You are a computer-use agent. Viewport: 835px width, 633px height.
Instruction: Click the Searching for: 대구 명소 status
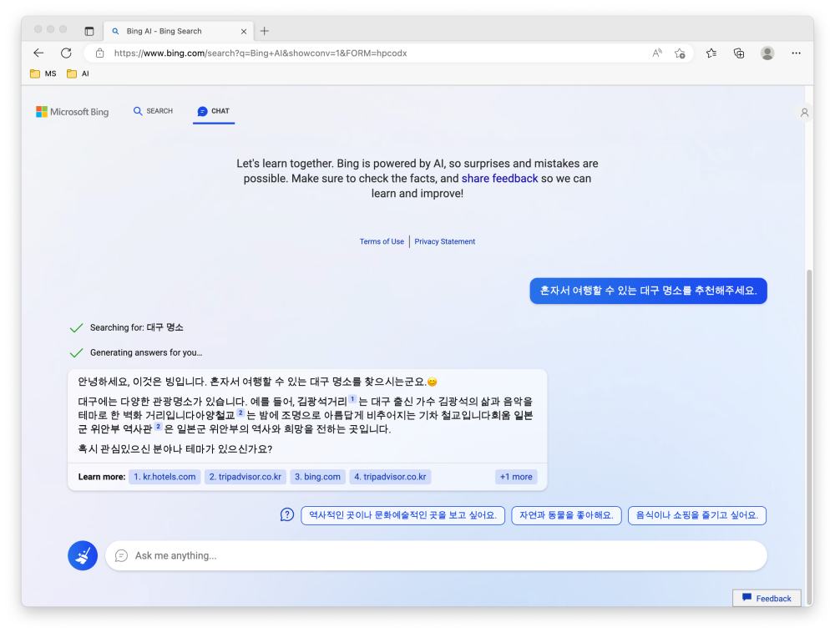point(136,327)
